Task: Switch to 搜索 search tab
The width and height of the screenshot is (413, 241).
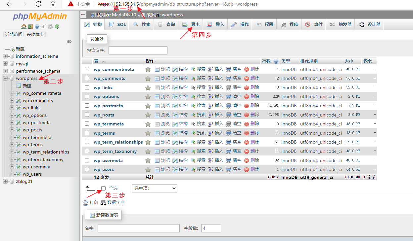Action: (142, 24)
